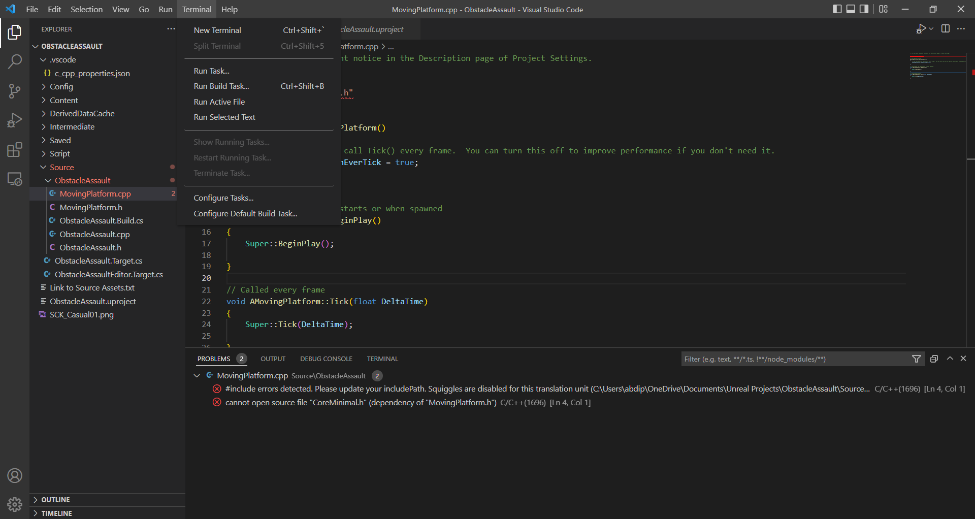Open the Run and Debug view
The height and width of the screenshot is (519, 975).
(15, 120)
